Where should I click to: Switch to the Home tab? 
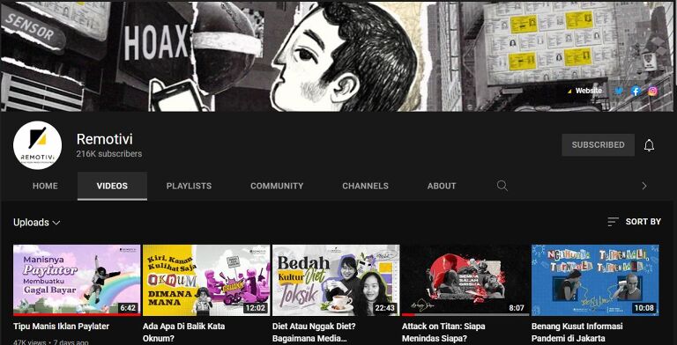pyautogui.click(x=45, y=186)
